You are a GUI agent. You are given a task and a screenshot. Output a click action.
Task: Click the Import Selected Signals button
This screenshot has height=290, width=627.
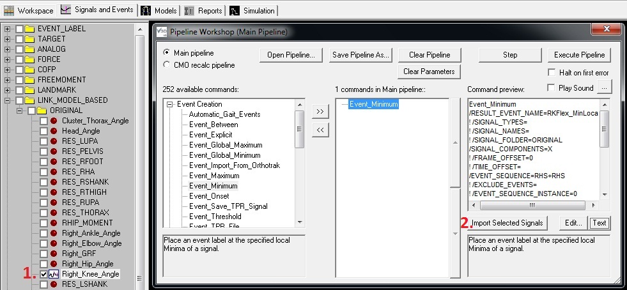coord(508,223)
